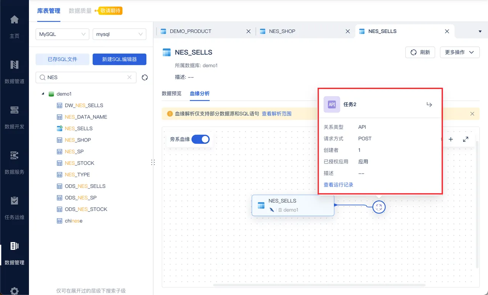Click the horizontal scrollbar under lineage canvas
The image size is (488, 295).
click(x=319, y=285)
